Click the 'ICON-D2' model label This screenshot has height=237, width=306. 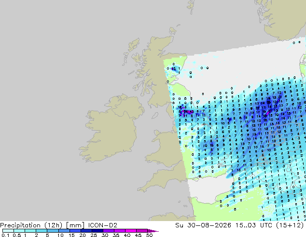(x=102, y=225)
